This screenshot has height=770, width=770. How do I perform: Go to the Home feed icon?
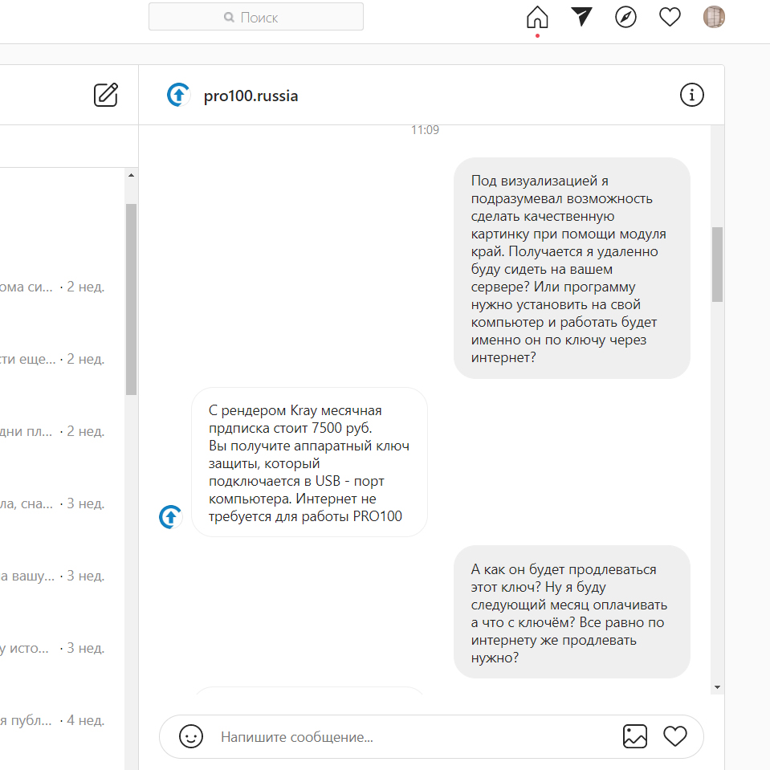(x=537, y=17)
